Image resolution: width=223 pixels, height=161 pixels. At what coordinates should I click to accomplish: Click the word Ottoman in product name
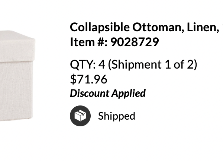tap(158, 27)
